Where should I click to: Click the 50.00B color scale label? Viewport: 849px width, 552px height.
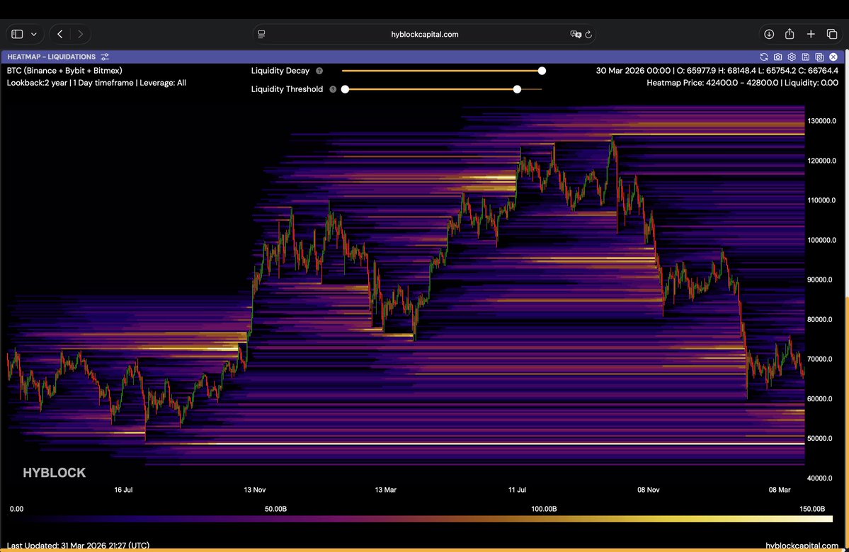[275, 510]
